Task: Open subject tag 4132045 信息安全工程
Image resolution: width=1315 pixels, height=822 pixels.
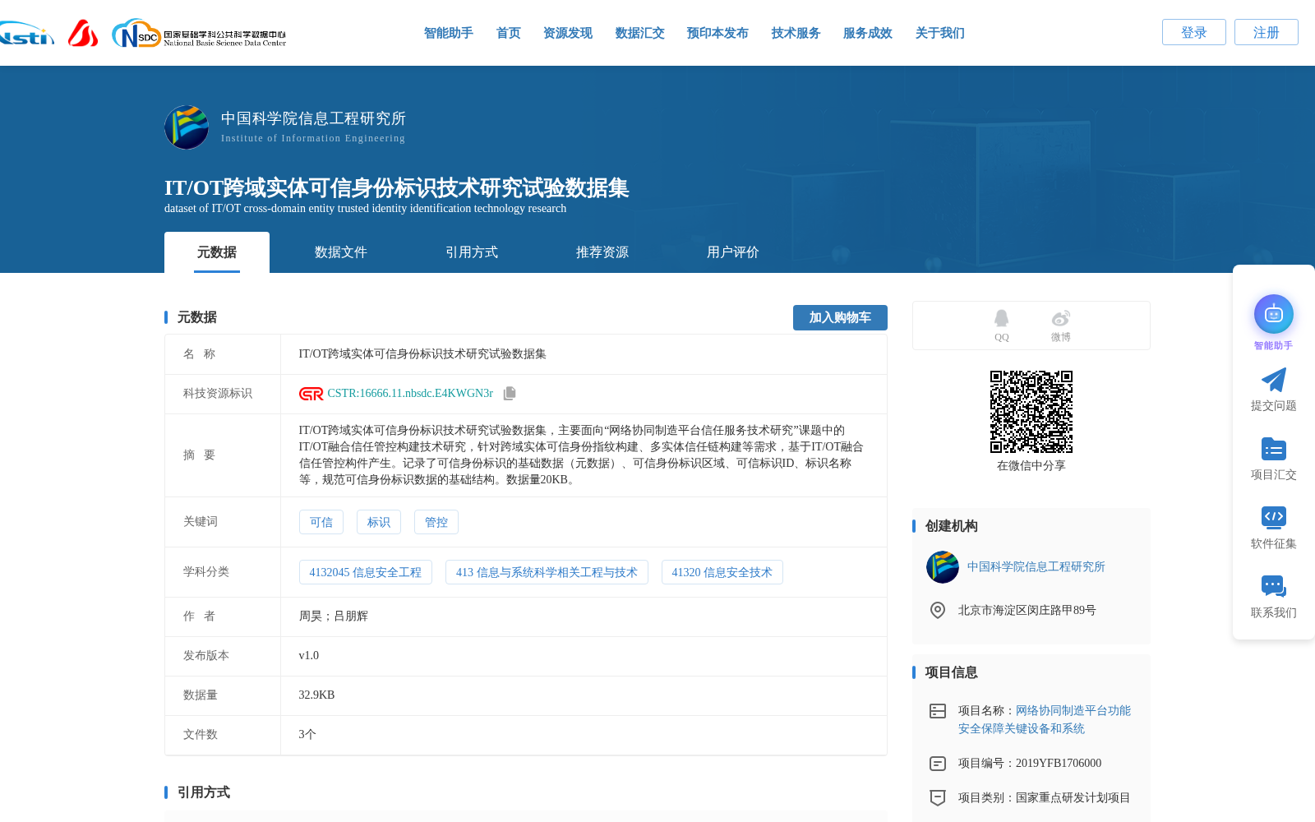Action: pyautogui.click(x=366, y=572)
